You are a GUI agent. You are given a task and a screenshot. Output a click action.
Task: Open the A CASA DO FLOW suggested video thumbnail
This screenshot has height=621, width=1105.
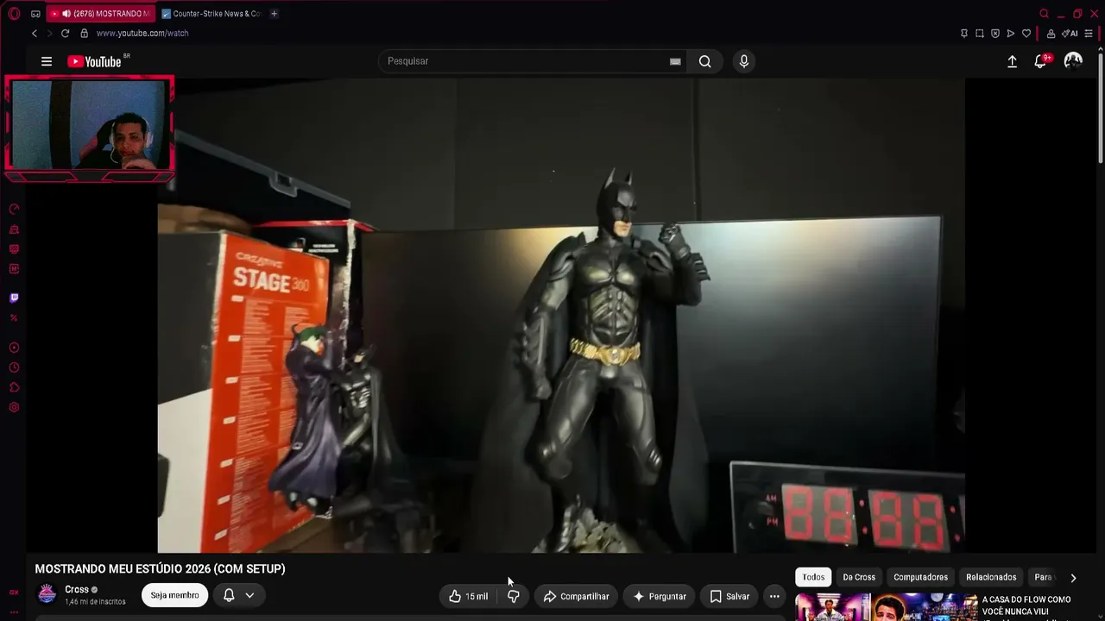886,607
